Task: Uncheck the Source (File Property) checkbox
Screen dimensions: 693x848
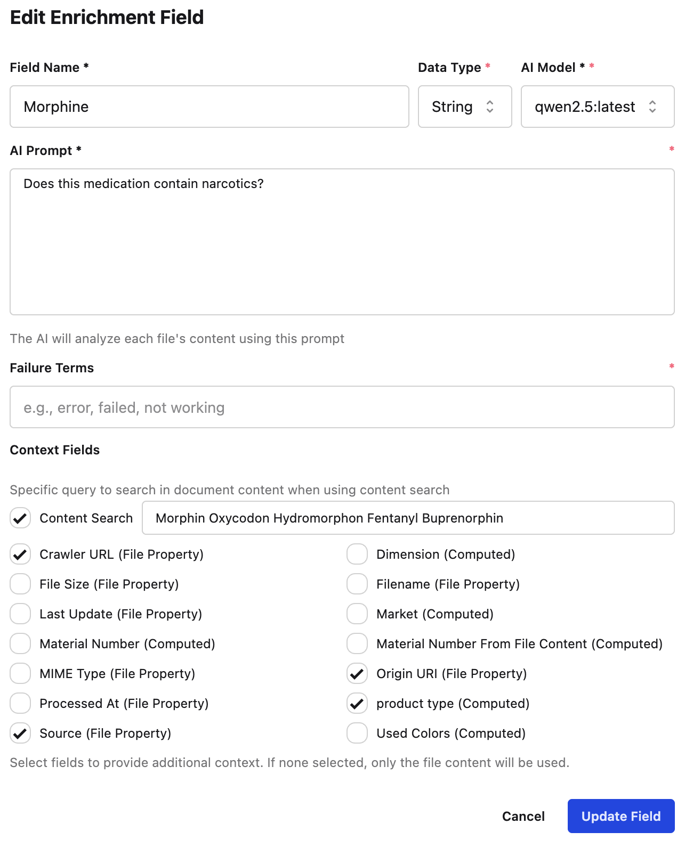Action: pos(20,733)
